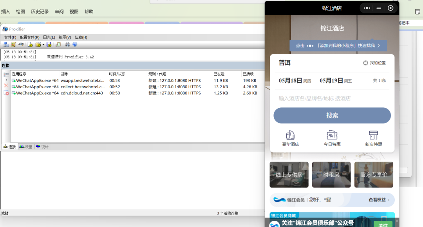Open profile folder icon in Proxifier toolbar

pos(38,45)
